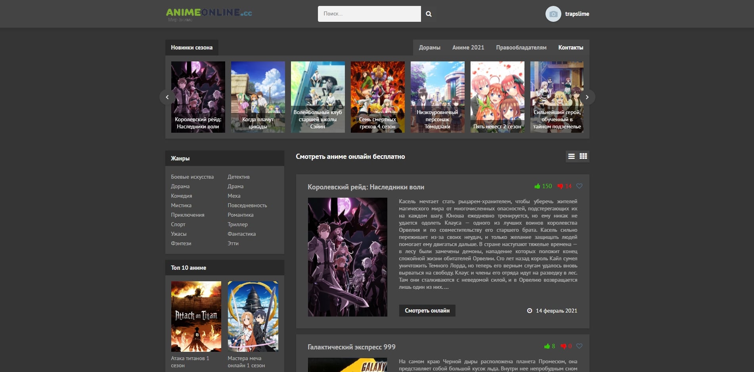Open Attack on Titan top 10 poster
754x372 pixels.
196,317
